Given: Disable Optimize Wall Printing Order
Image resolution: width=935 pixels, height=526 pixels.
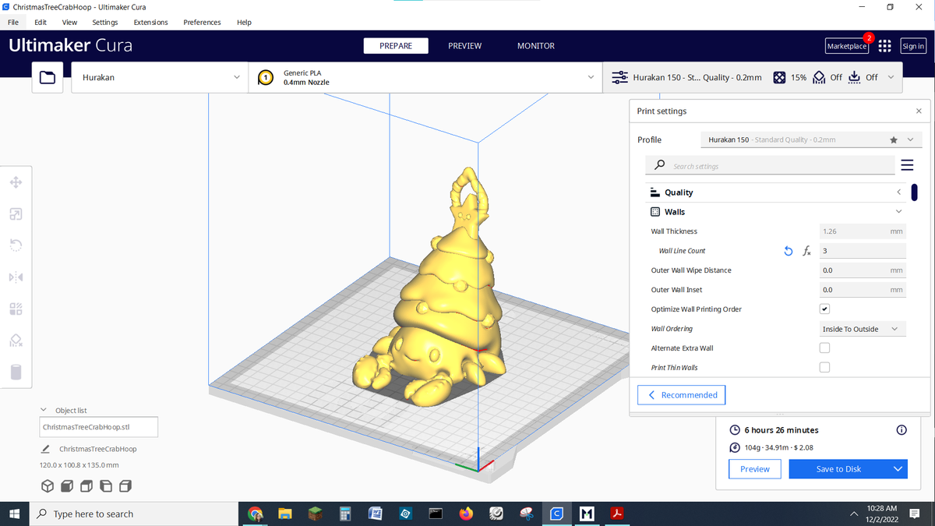Looking at the screenshot, I should click(x=824, y=309).
